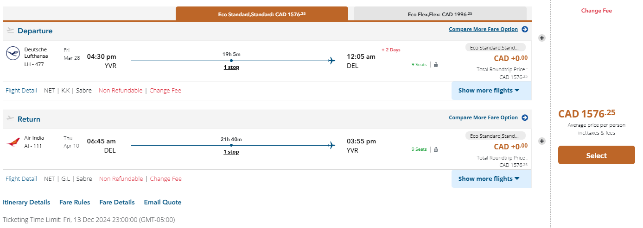Click the plus icon next to departure flight
The image size is (643, 228).
[x=541, y=38]
